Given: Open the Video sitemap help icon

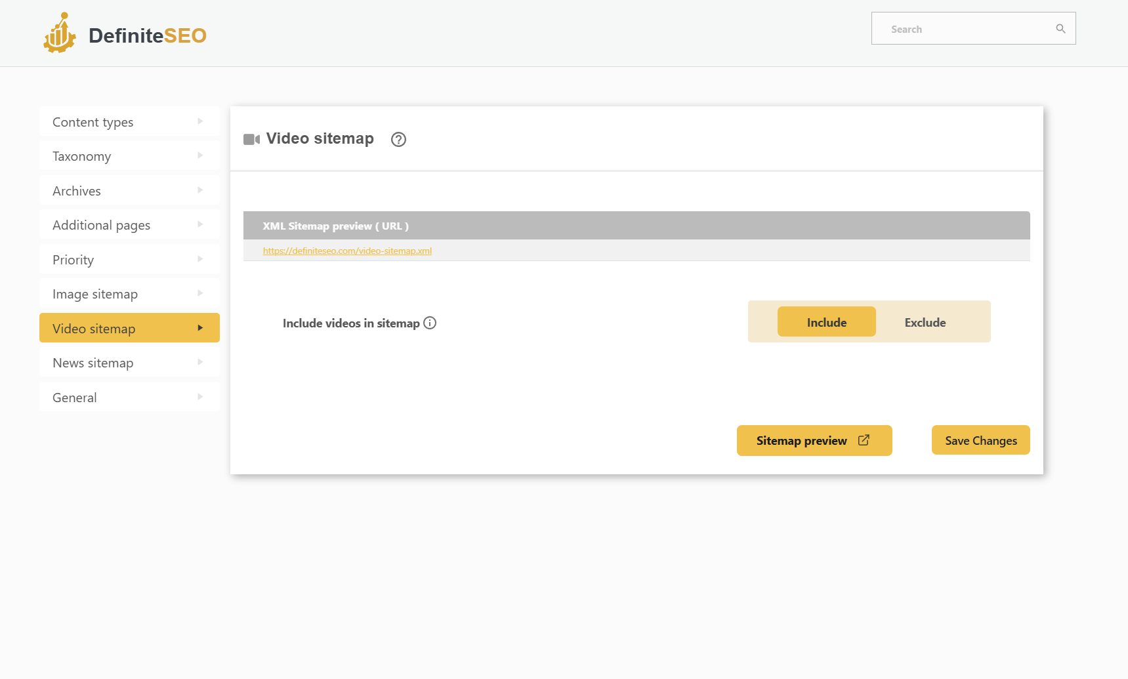Looking at the screenshot, I should click(x=398, y=139).
